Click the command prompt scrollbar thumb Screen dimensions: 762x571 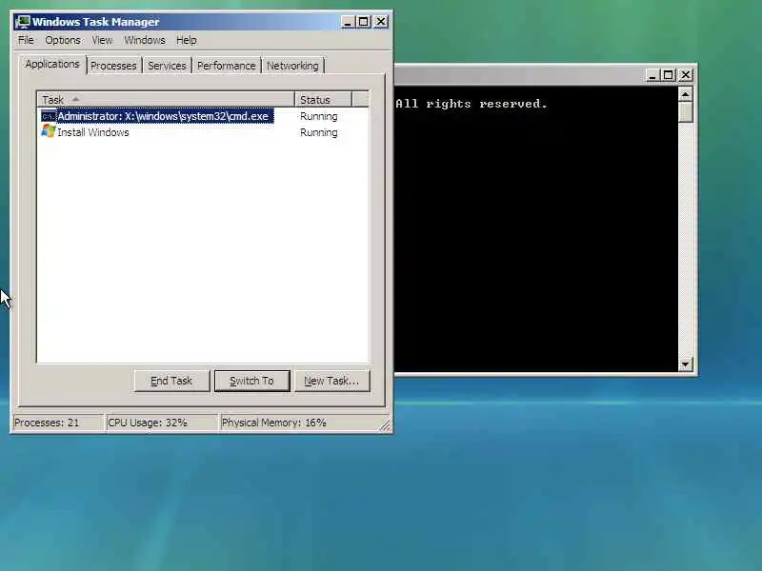click(685, 111)
